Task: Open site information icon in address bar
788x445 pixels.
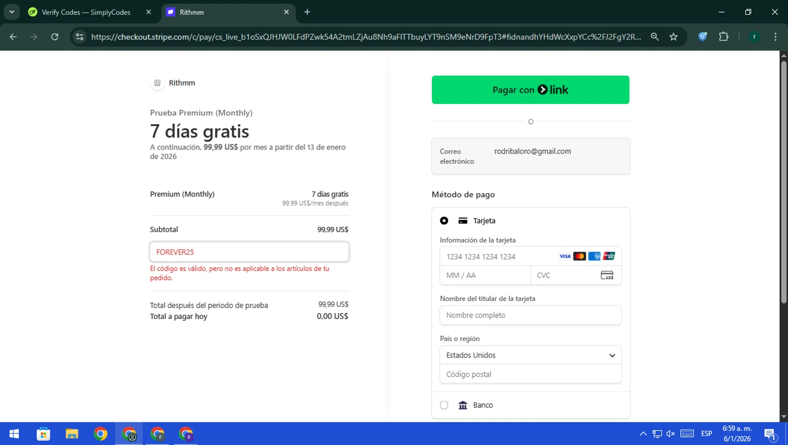Action: pyautogui.click(x=79, y=37)
